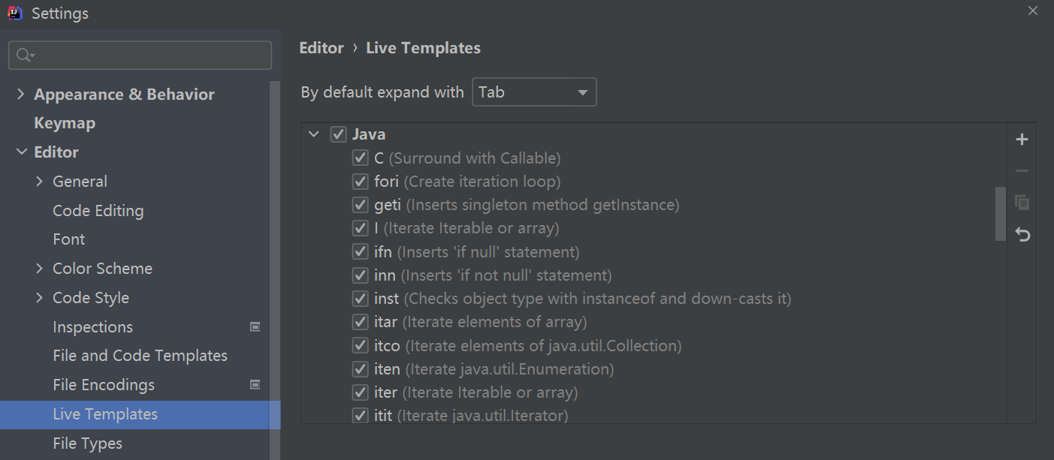This screenshot has height=460, width=1054.
Task: Click the settings search input field
Action: [x=150, y=56]
